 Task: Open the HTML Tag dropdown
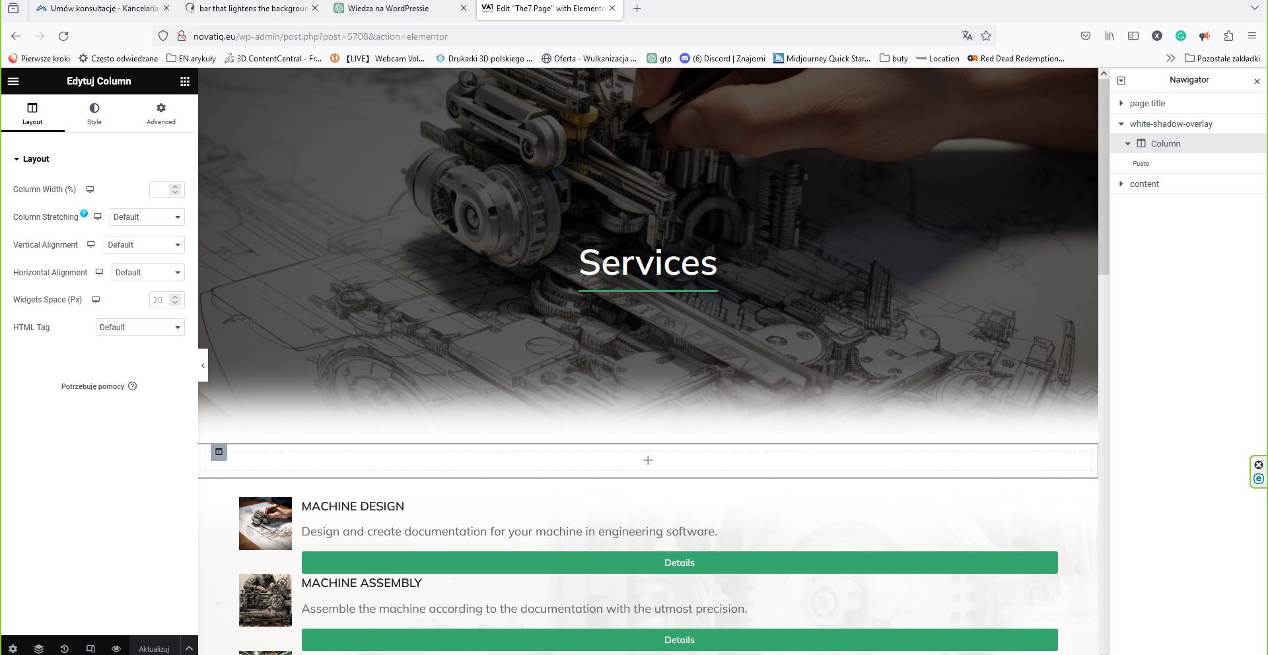point(140,327)
